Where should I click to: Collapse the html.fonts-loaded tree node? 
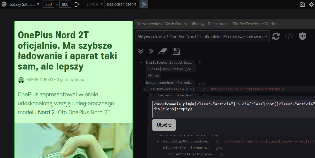pyautogui.click(x=141, y=63)
